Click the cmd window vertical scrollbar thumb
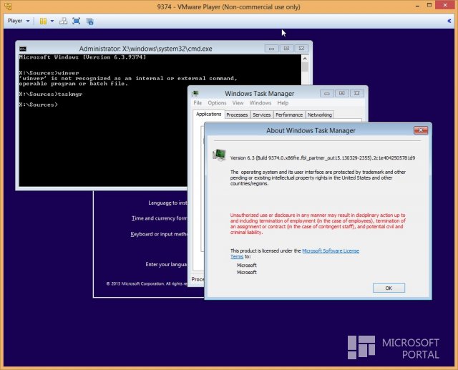 pyautogui.click(x=305, y=67)
